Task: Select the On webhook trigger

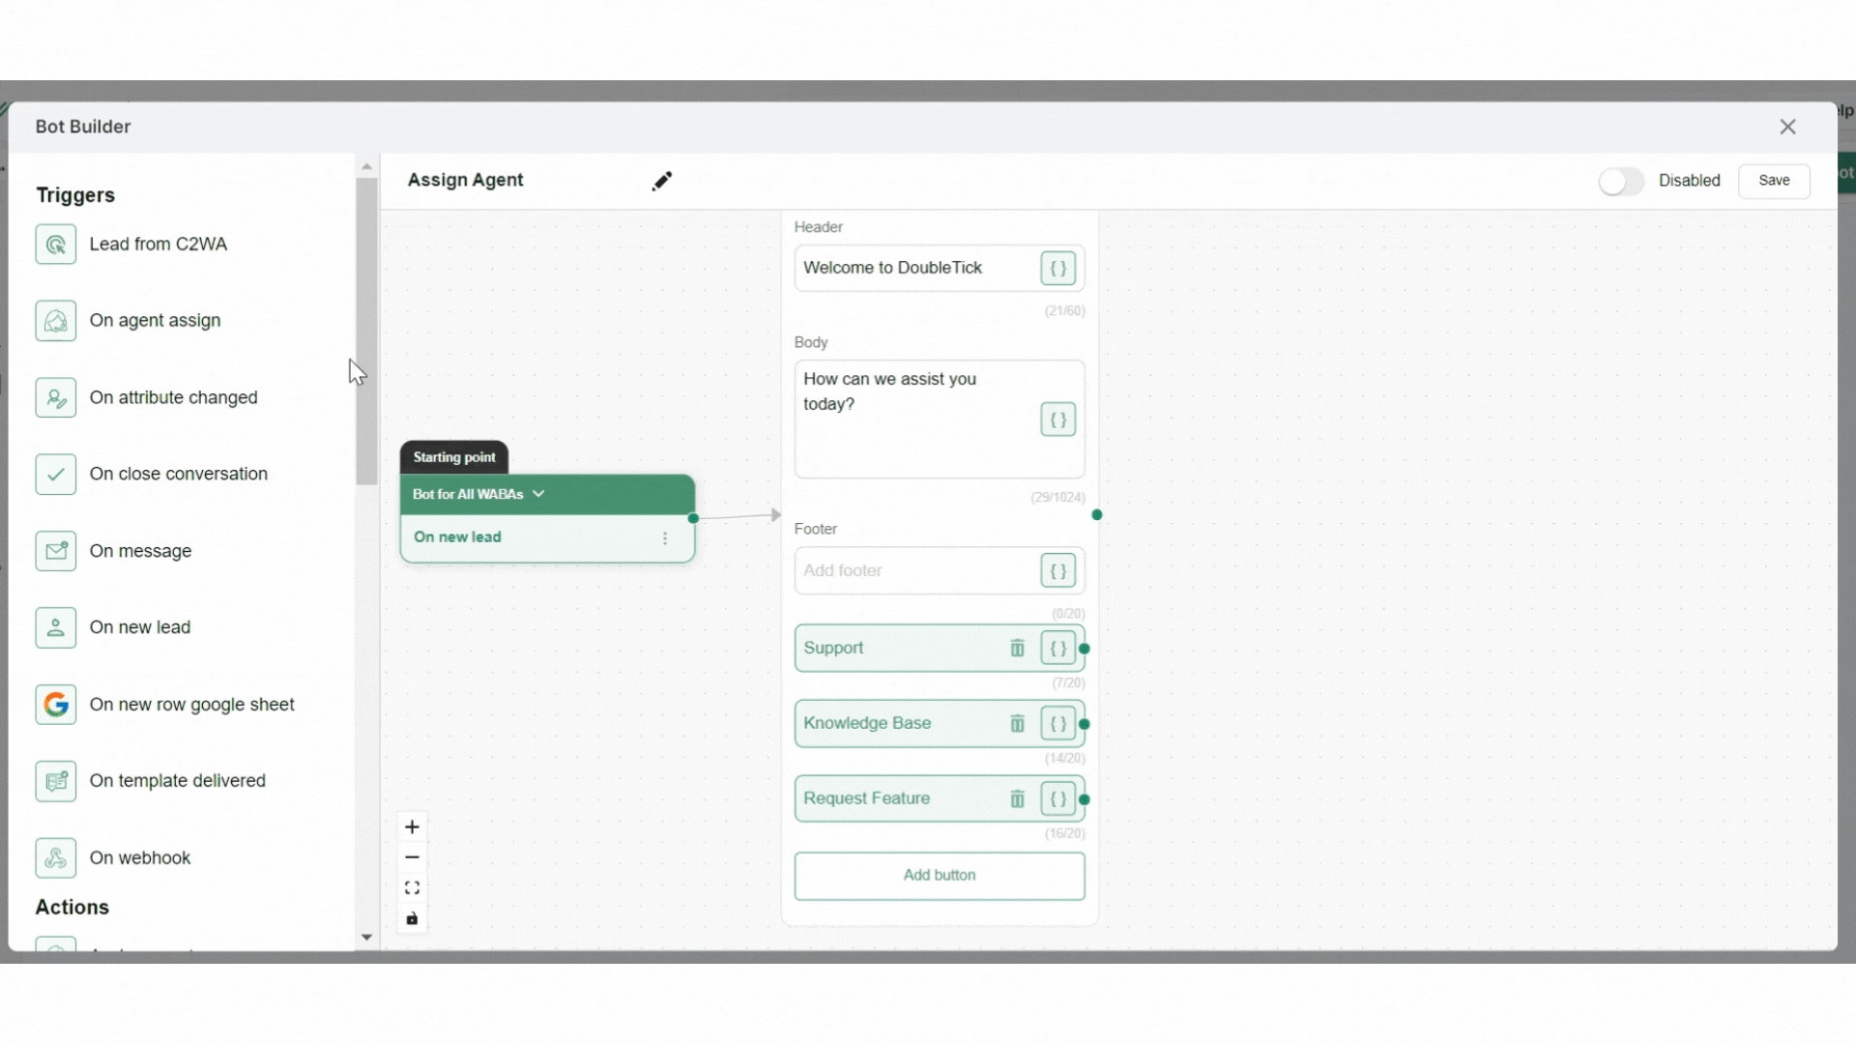Action: point(139,858)
